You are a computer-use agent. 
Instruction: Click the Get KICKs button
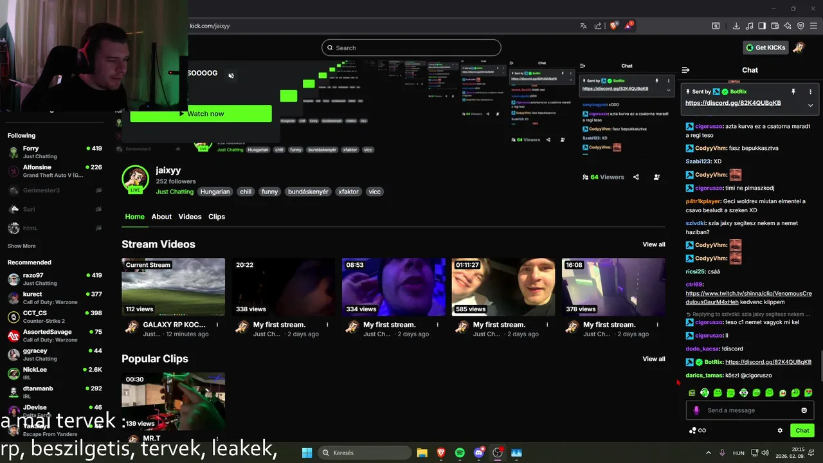pyautogui.click(x=766, y=48)
